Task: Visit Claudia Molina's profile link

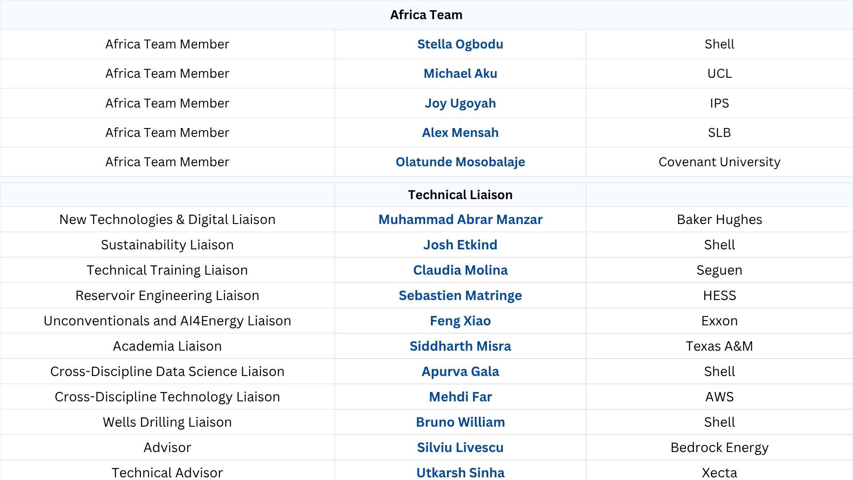Action: [x=460, y=270]
